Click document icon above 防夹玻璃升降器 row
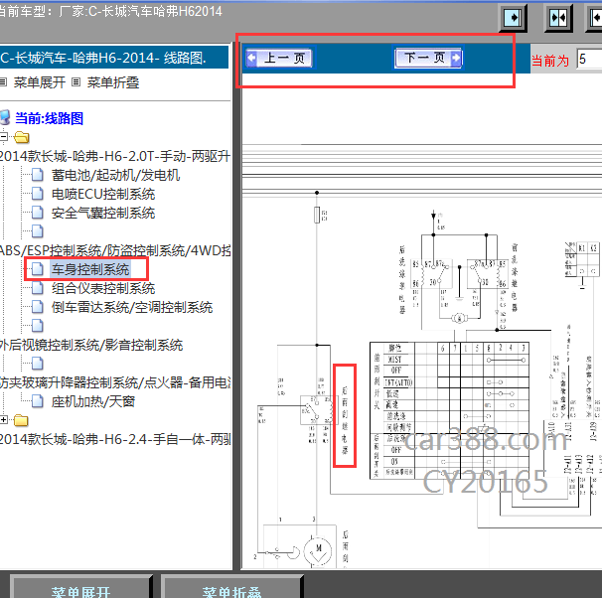This screenshot has width=602, height=598. (x=37, y=364)
